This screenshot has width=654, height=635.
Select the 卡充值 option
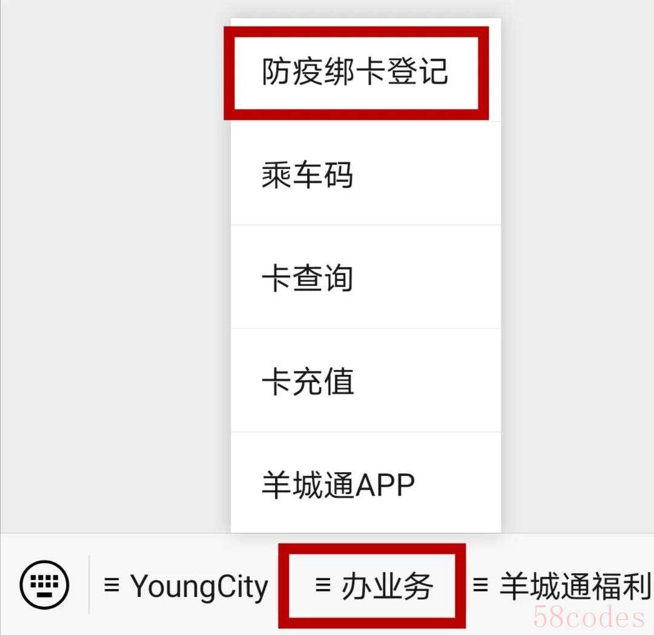365,381
